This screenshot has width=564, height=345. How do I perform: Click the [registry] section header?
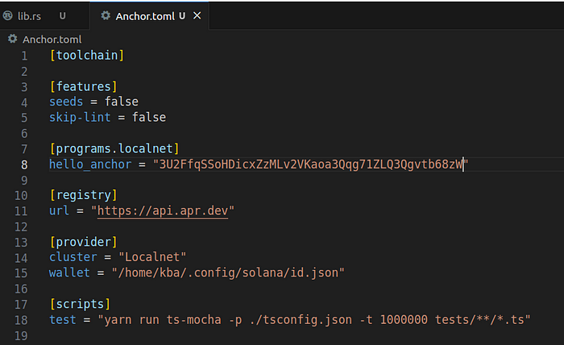[x=83, y=195]
